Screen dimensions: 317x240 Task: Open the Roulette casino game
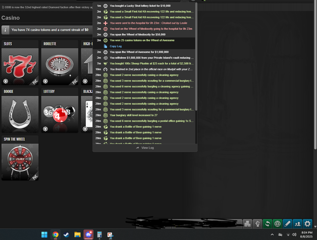[x=59, y=63]
